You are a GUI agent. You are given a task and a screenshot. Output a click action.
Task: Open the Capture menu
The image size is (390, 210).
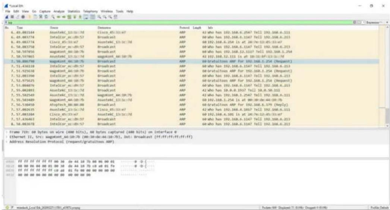pyautogui.click(x=45, y=11)
